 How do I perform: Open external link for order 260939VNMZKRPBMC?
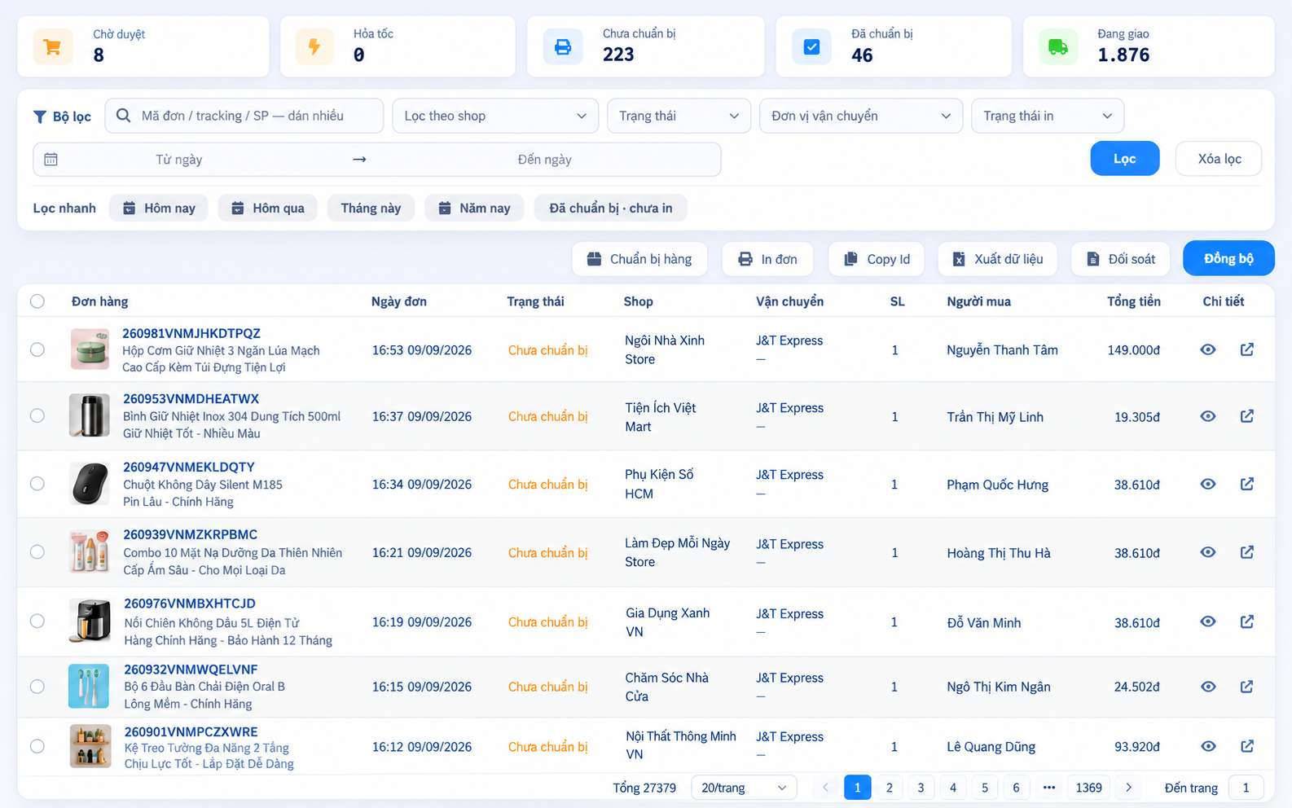pos(1246,552)
